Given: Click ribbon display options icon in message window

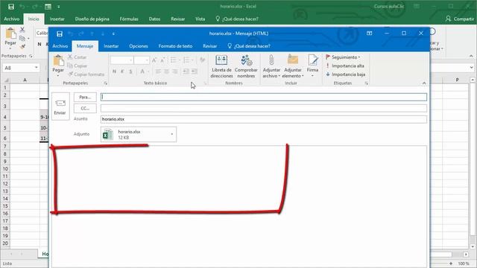Looking at the screenshot, I should (x=370, y=33).
